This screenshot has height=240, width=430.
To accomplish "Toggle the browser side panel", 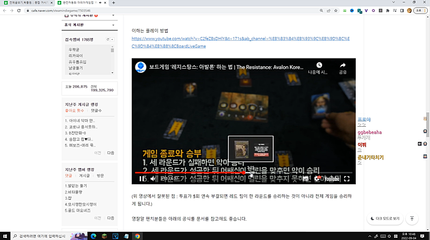I will (x=402, y=10).
